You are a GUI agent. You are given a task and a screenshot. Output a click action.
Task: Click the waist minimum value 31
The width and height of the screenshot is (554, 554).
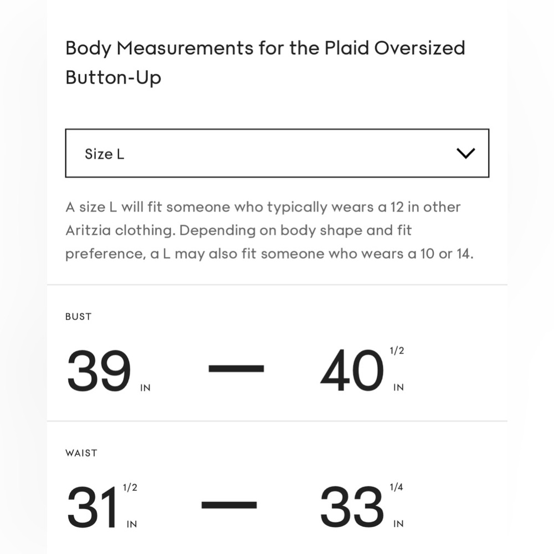point(92,507)
